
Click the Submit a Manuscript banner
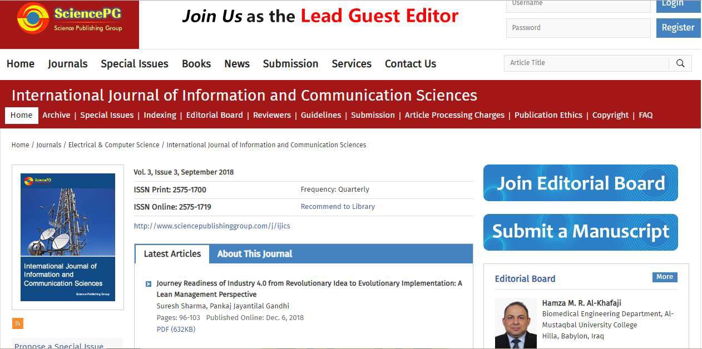coord(580,232)
